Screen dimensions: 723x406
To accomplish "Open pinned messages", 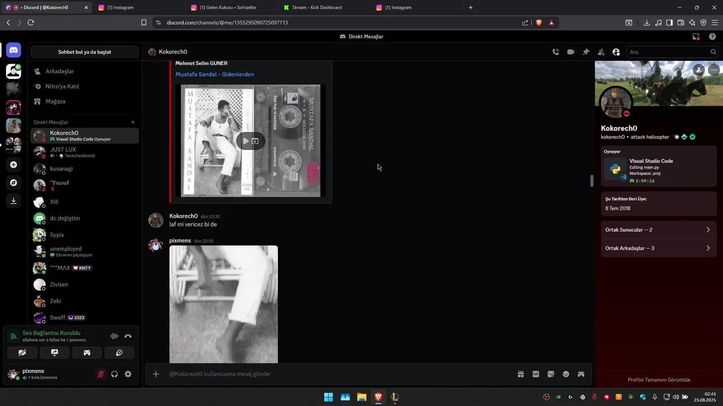I will pyautogui.click(x=586, y=52).
